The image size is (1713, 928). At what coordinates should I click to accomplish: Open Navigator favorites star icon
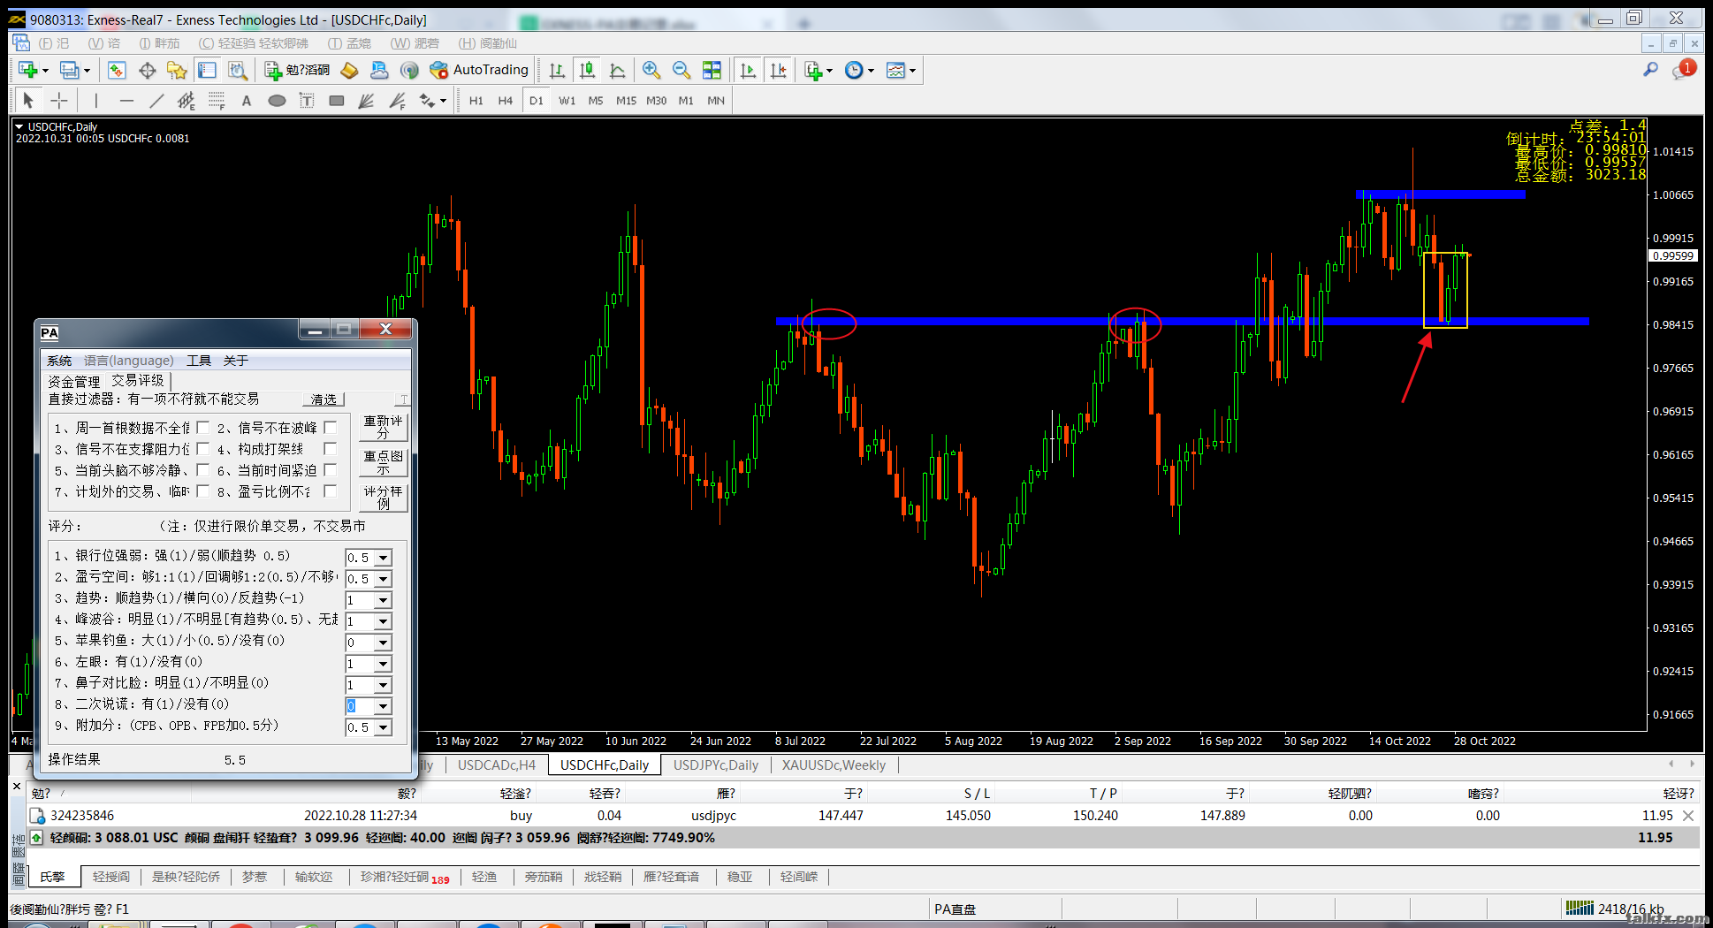tap(177, 70)
